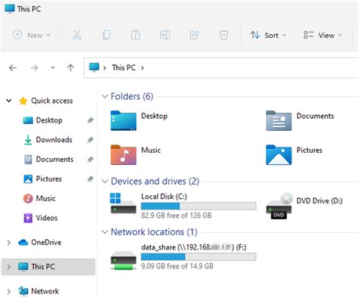
Task: Open recent locations chevron dropdown
Action: [52, 67]
